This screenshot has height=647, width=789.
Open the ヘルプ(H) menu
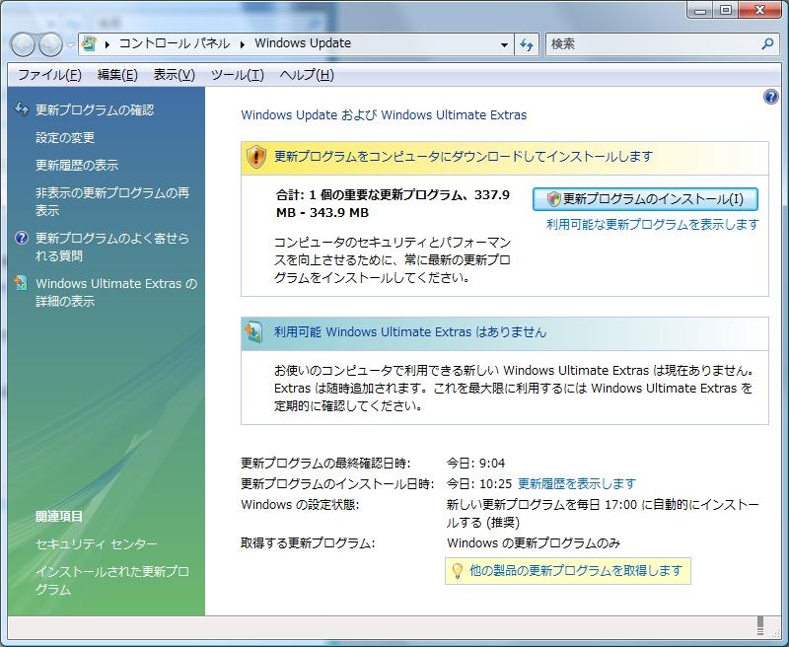coord(307,75)
